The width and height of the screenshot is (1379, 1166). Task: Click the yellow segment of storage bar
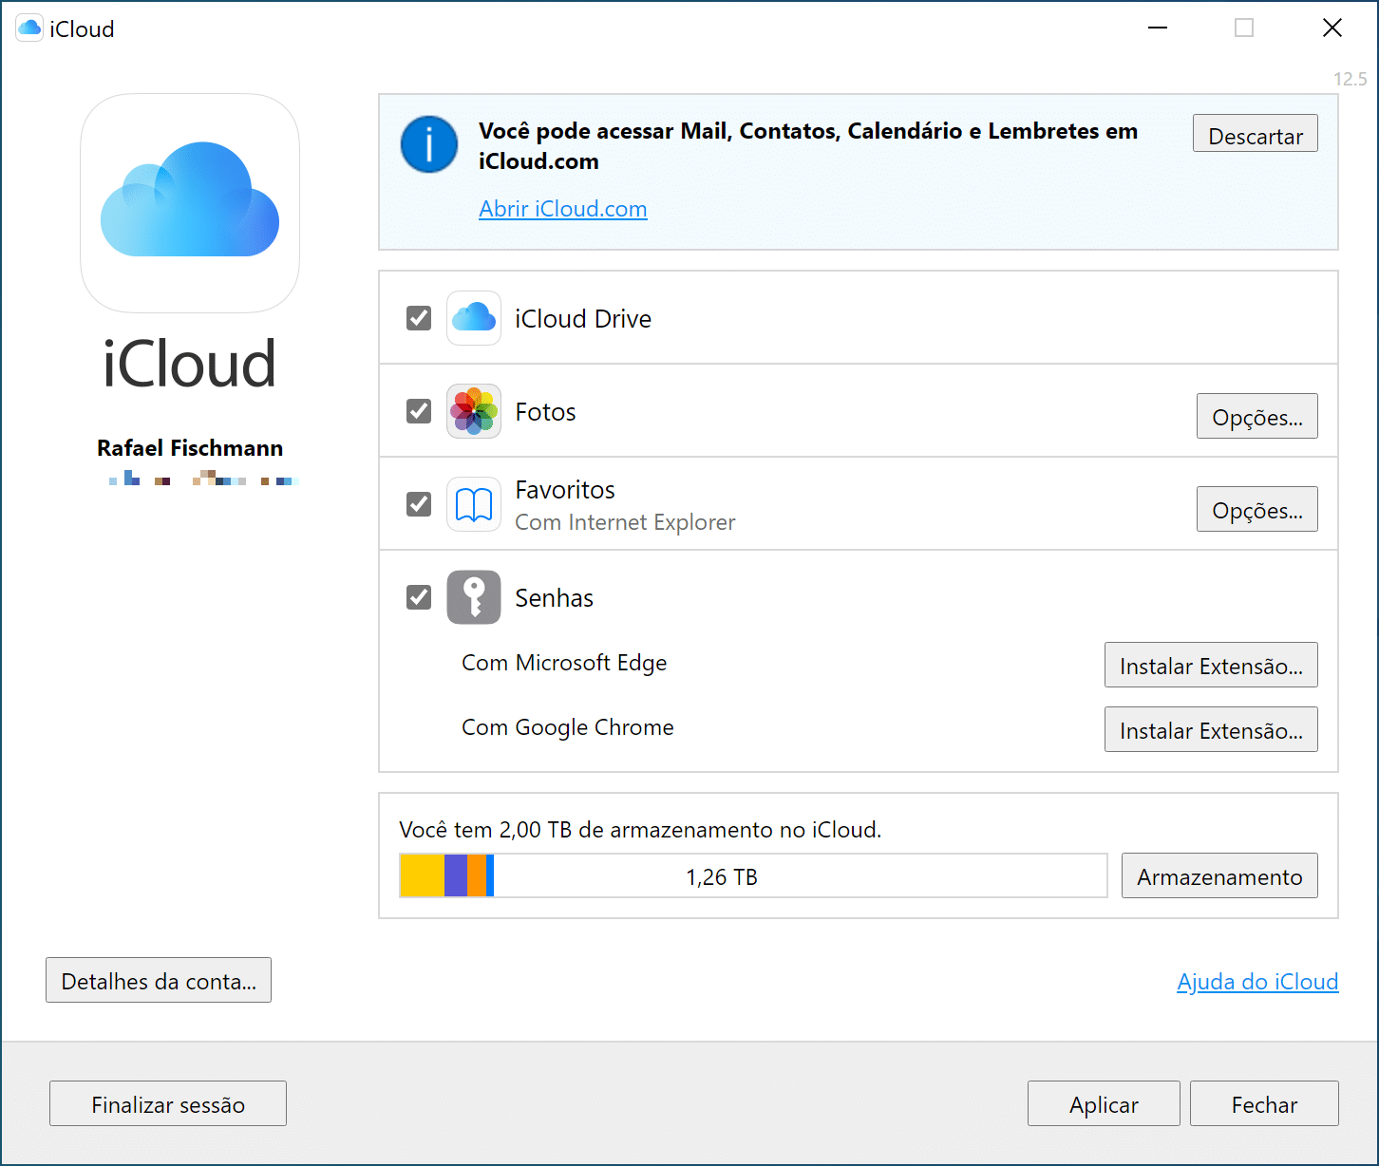(422, 875)
